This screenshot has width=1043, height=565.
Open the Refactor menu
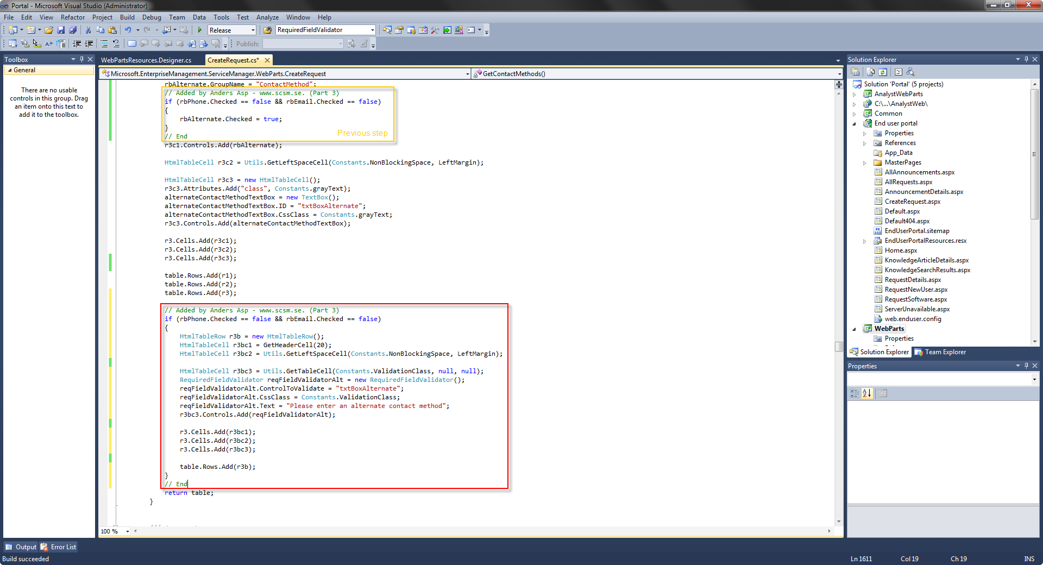[x=73, y=17]
